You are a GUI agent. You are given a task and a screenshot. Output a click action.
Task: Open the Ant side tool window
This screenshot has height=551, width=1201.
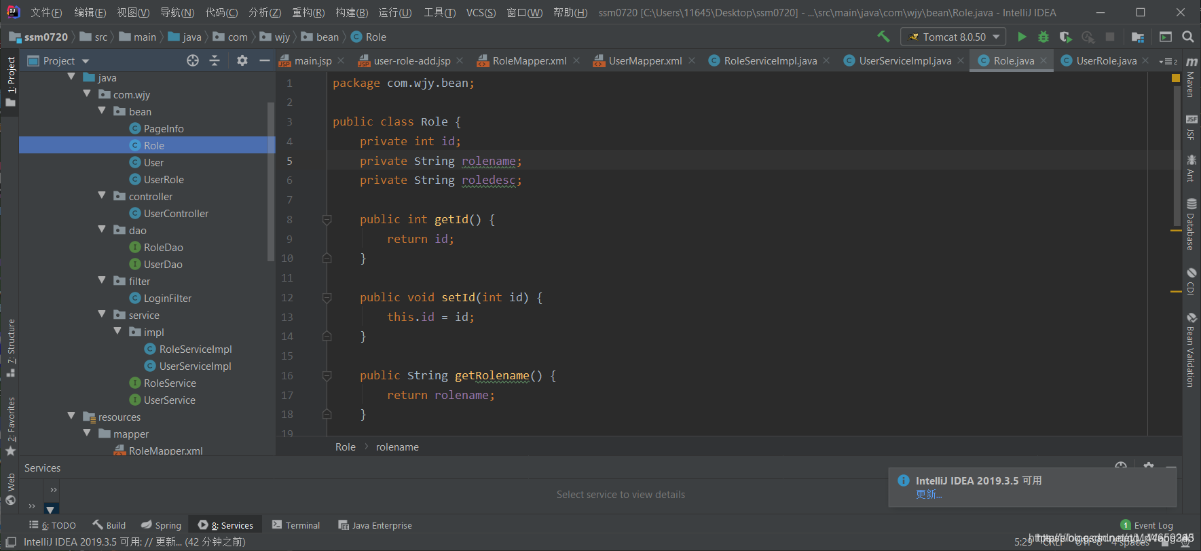click(x=1191, y=168)
